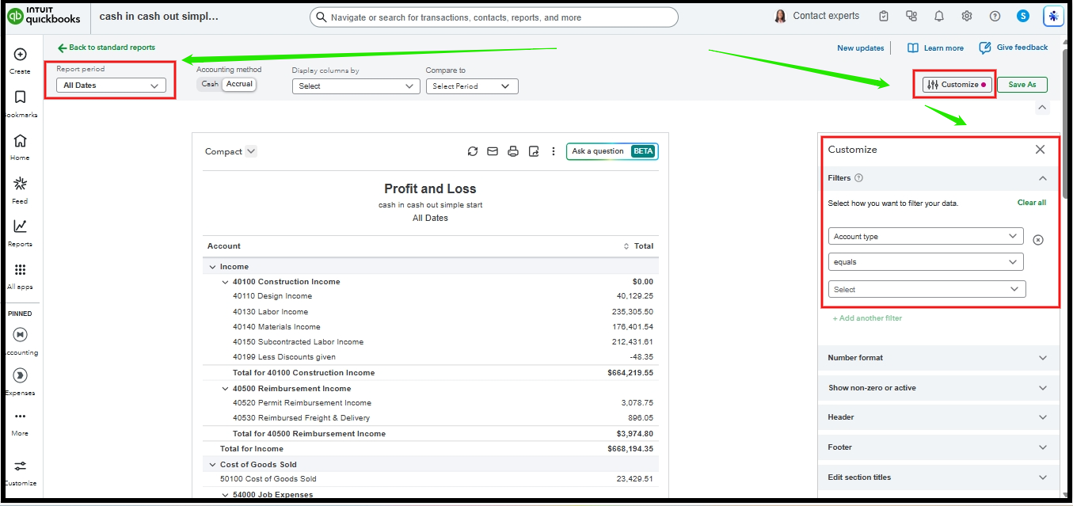Image resolution: width=1073 pixels, height=506 pixels.
Task: Print the report with printer icon
Action: pyautogui.click(x=513, y=151)
